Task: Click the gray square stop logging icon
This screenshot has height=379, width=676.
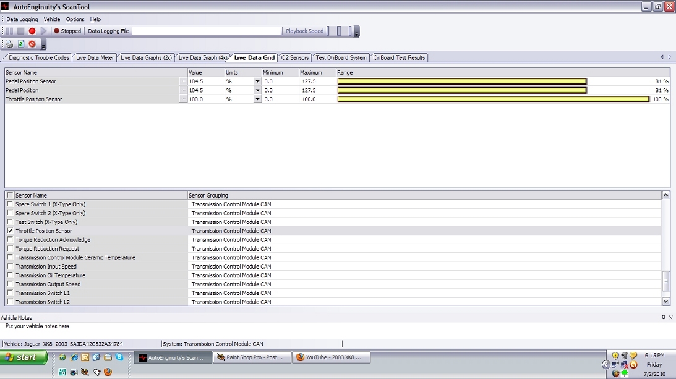Action: tap(20, 31)
